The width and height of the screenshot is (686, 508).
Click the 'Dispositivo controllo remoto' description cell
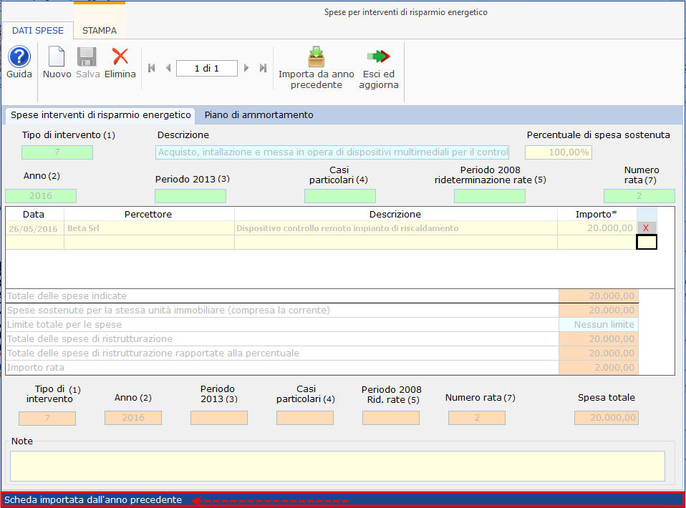[396, 228]
